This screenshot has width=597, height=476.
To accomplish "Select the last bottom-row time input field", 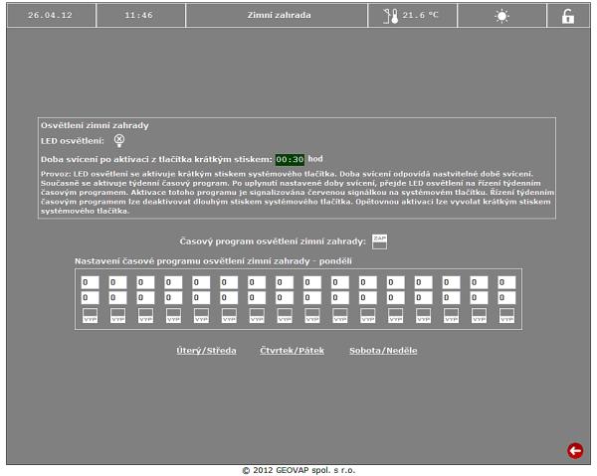I will pos(506,297).
